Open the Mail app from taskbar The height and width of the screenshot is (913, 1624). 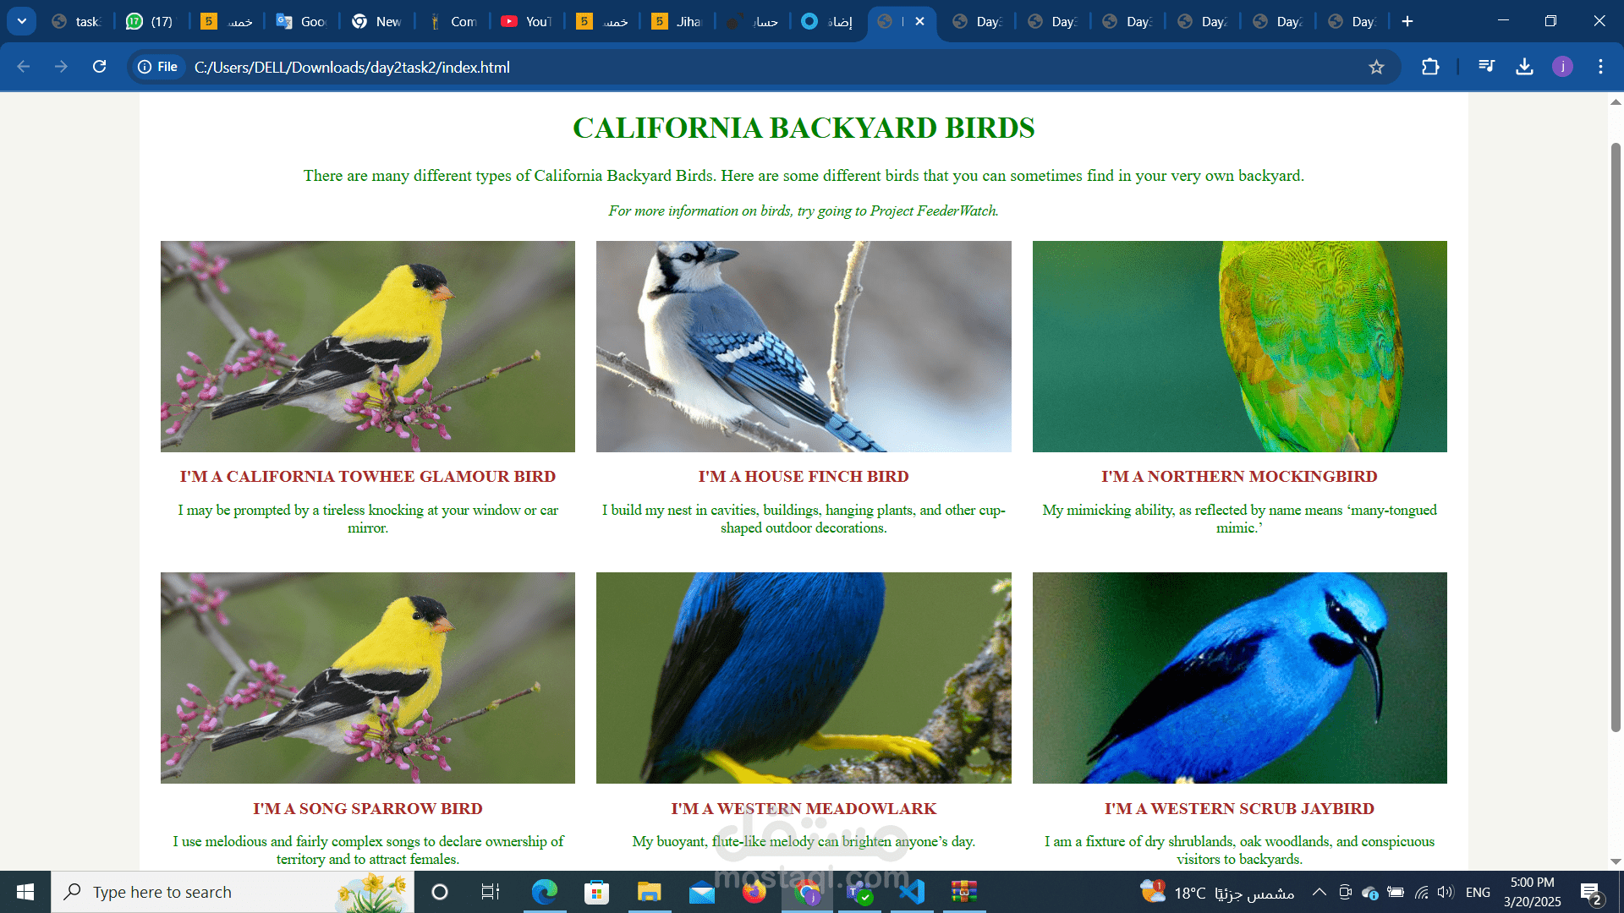point(701,892)
